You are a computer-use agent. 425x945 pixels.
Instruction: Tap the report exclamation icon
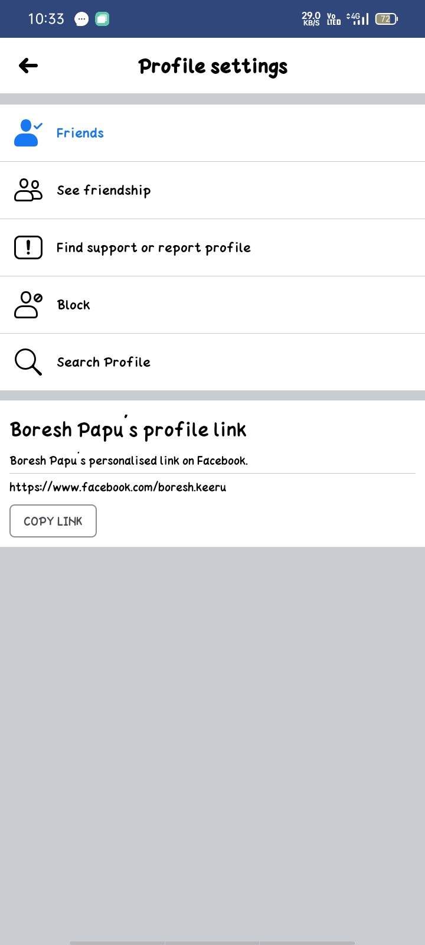click(x=28, y=247)
